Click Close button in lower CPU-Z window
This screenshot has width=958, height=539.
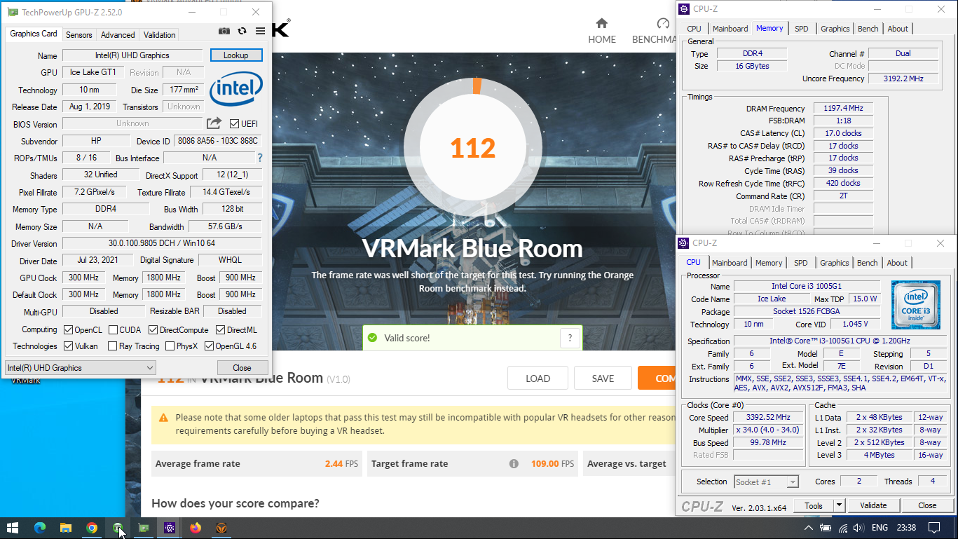click(x=927, y=505)
